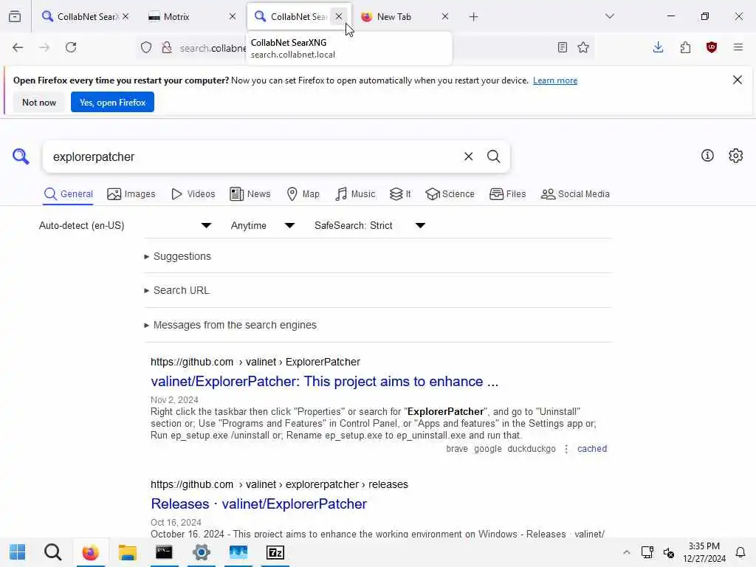Screen dimensions: 756x567
Task: Open valinet/ExplorerPatcher result link
Action: coord(325,382)
